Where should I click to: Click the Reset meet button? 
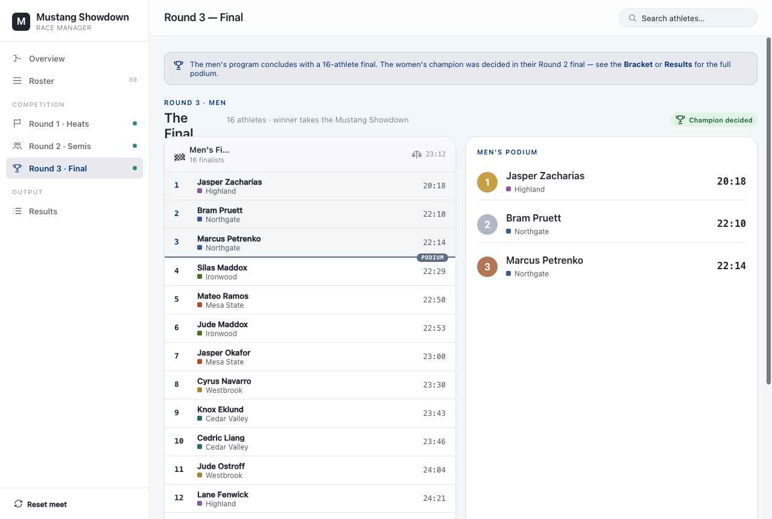click(x=40, y=504)
